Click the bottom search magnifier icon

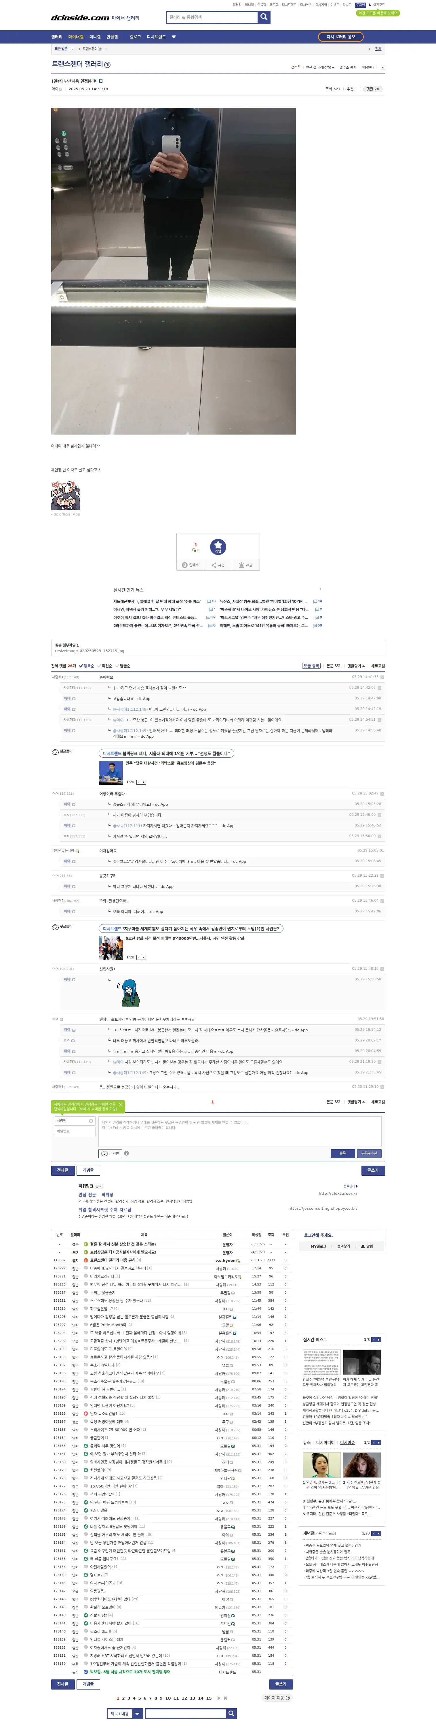(x=231, y=1713)
